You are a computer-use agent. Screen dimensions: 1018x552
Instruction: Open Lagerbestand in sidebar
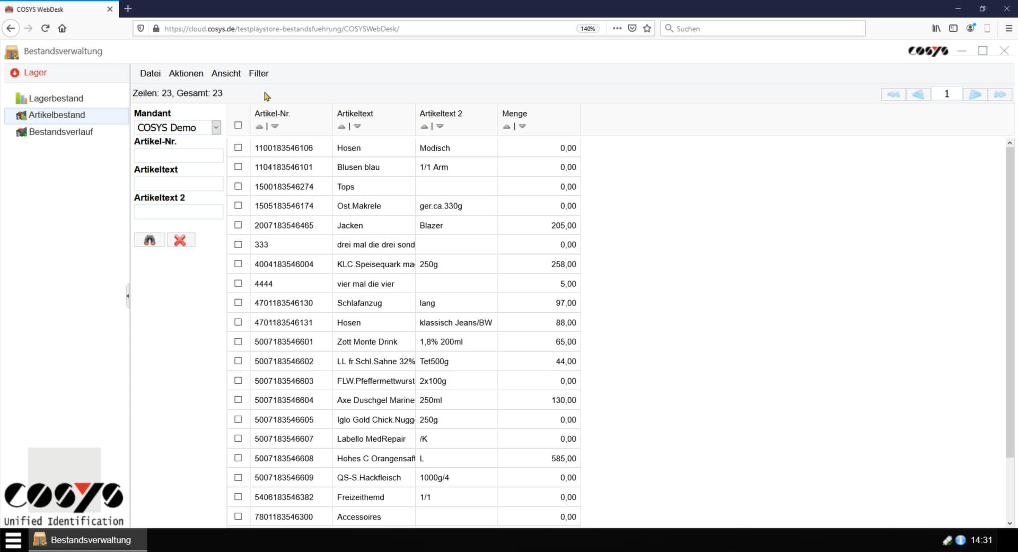(x=56, y=98)
